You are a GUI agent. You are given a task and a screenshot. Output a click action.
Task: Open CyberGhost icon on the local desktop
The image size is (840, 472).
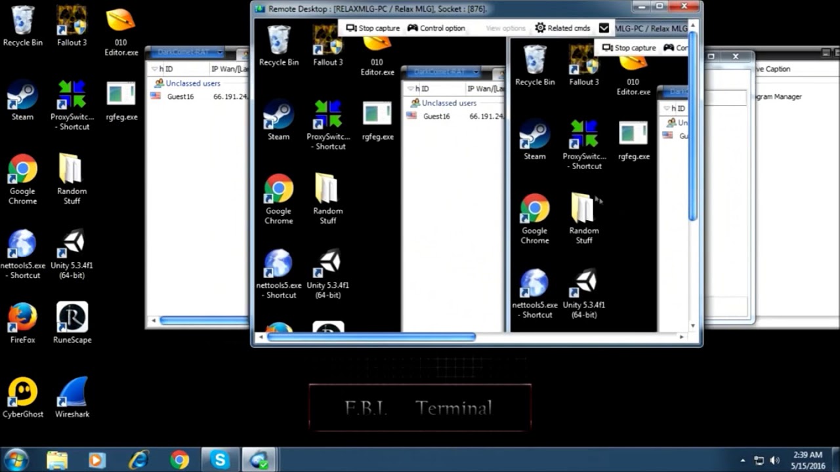[x=22, y=397]
